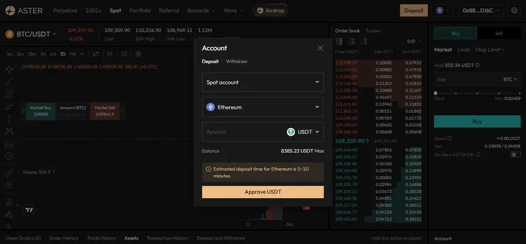The image size is (526, 244).
Task: Show asks-only order book view
Action: coord(363,41)
